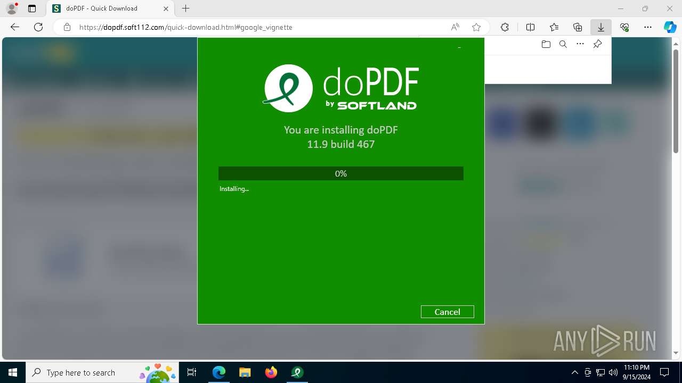Viewport: 682px width, 383px height.
Task: Open Microsoft Edge from taskbar
Action: point(219,372)
